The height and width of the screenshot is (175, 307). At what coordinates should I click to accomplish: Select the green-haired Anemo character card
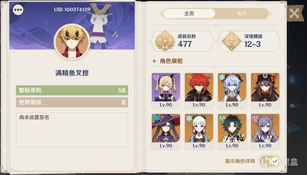click(x=232, y=131)
